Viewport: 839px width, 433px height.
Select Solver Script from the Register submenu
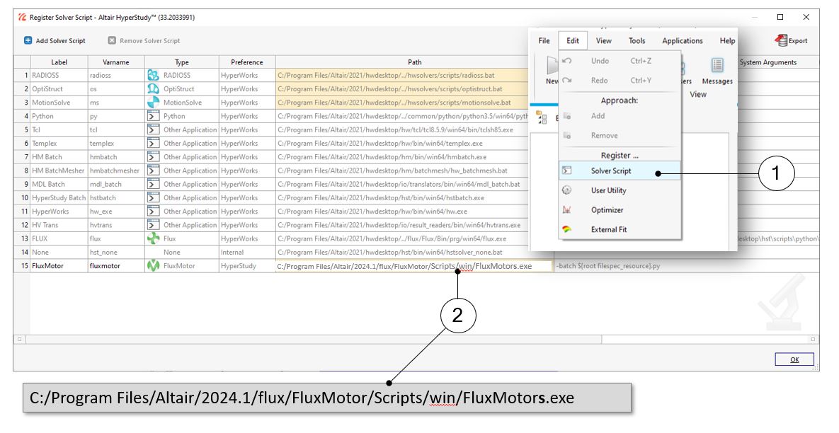(x=611, y=171)
